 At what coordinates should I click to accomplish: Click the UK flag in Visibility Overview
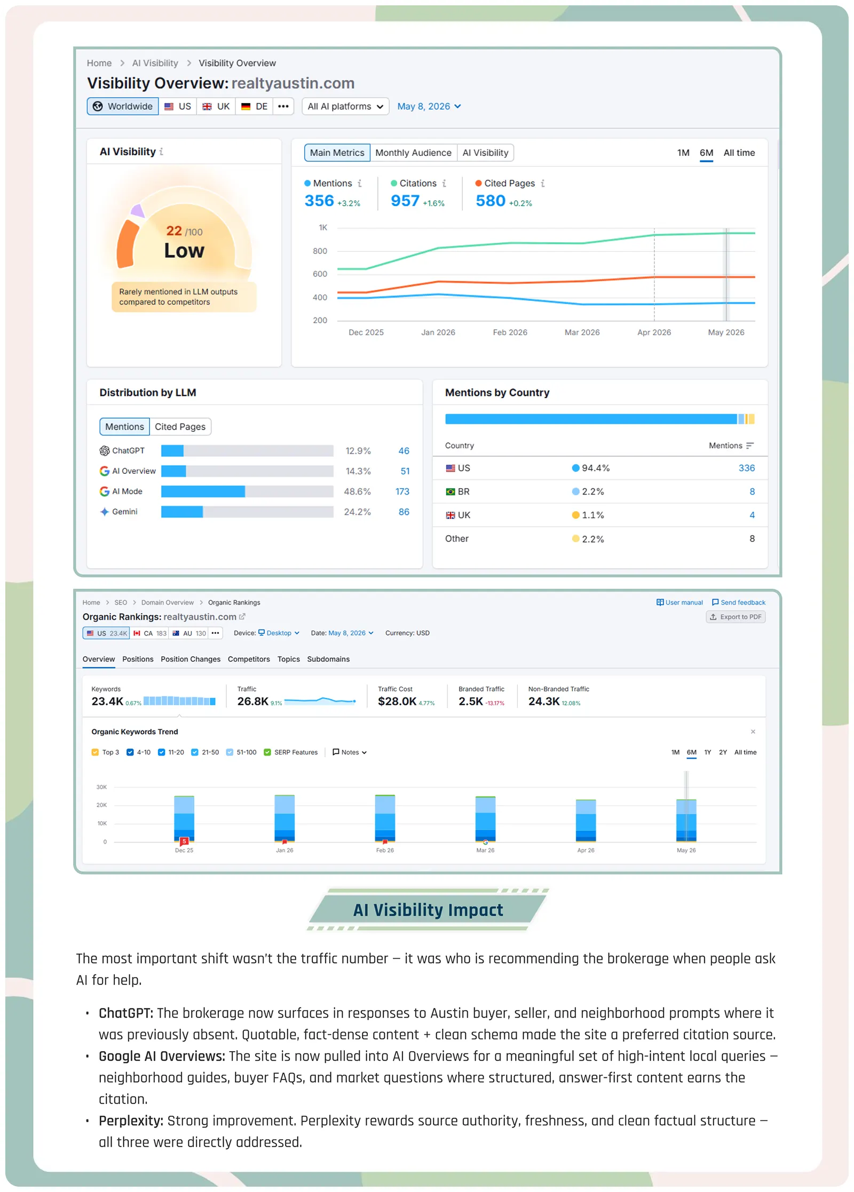[207, 106]
